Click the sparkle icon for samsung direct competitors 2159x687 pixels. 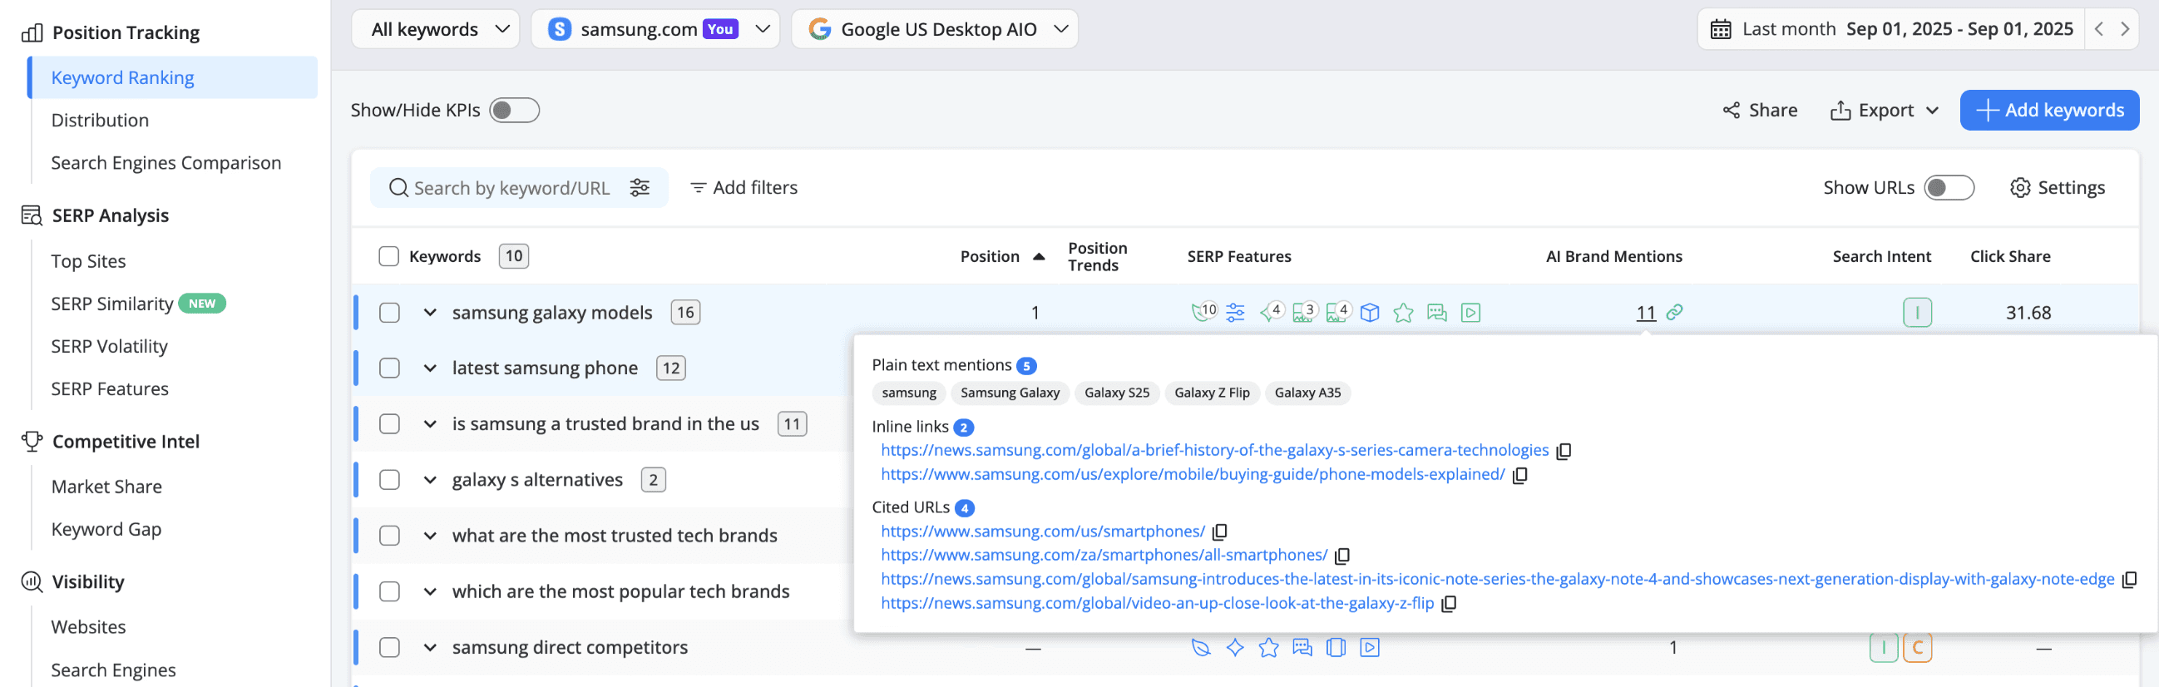1234,648
